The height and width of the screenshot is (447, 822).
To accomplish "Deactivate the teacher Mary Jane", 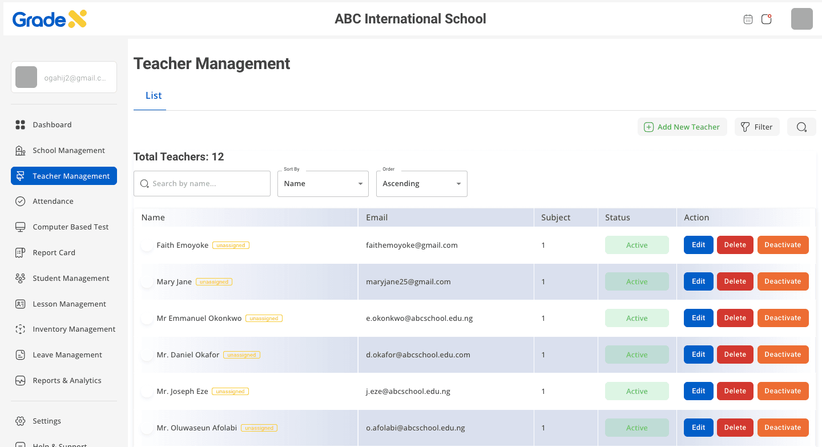I will 783,281.
